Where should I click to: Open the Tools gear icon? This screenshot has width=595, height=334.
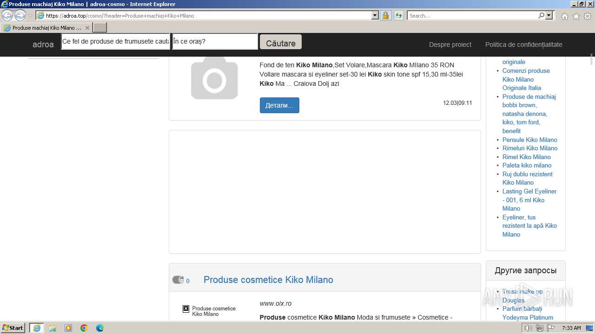[588, 16]
